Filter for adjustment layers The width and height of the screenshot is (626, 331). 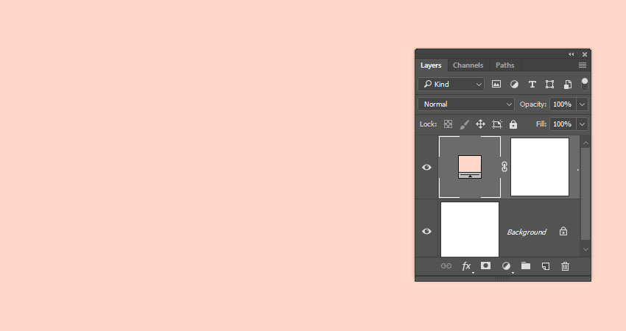pyautogui.click(x=514, y=84)
